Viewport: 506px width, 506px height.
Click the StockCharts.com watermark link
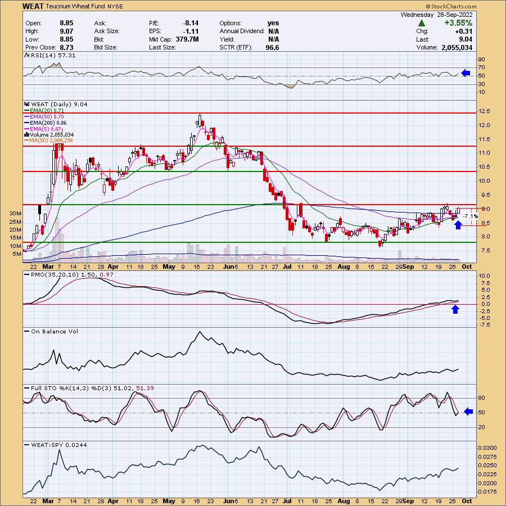click(451, 6)
